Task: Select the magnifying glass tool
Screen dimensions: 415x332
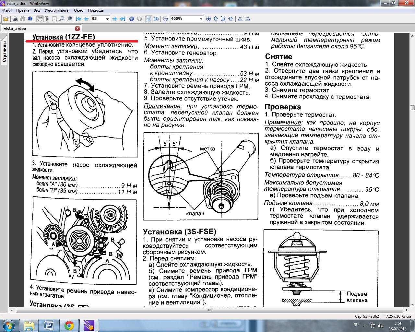Action: coord(62,19)
